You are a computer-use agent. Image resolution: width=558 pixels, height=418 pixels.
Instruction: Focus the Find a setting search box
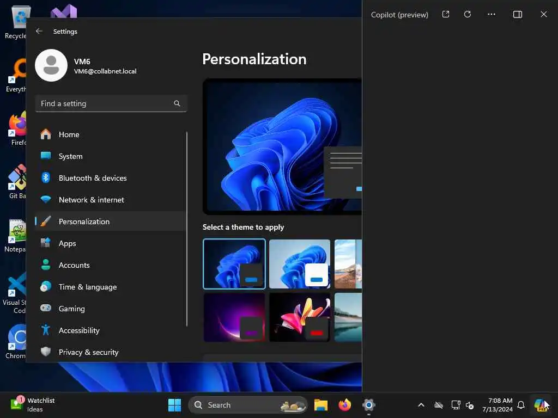[111, 103]
